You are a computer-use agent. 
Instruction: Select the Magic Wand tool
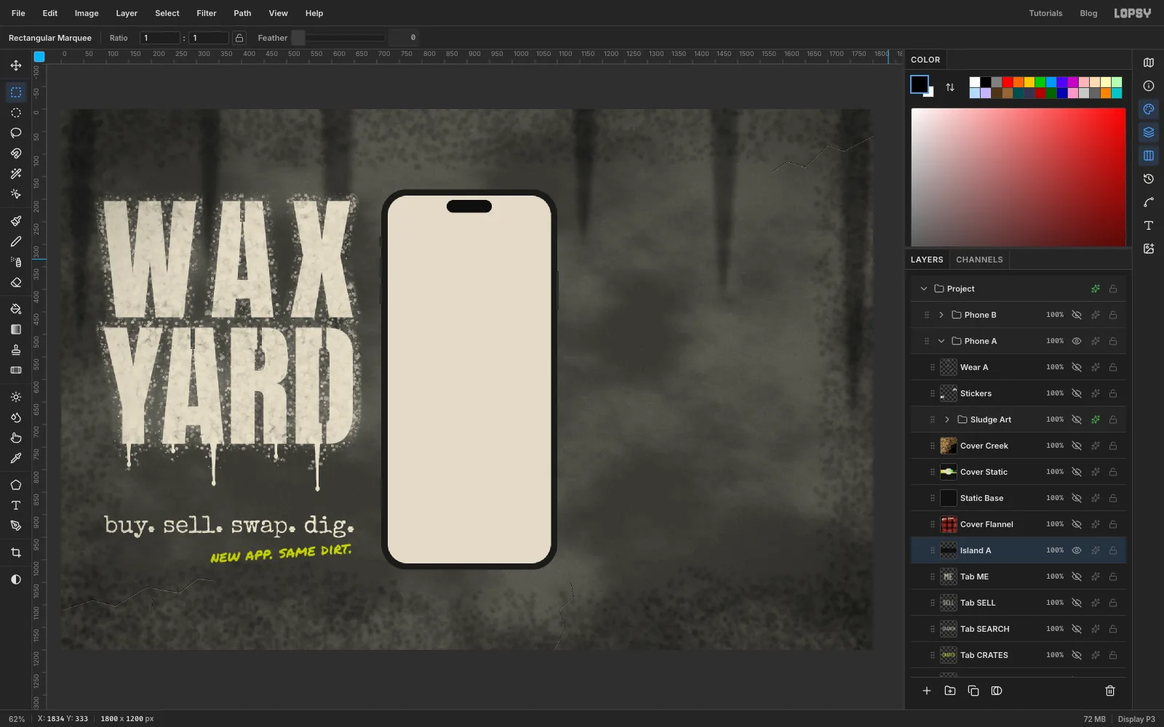[16, 174]
